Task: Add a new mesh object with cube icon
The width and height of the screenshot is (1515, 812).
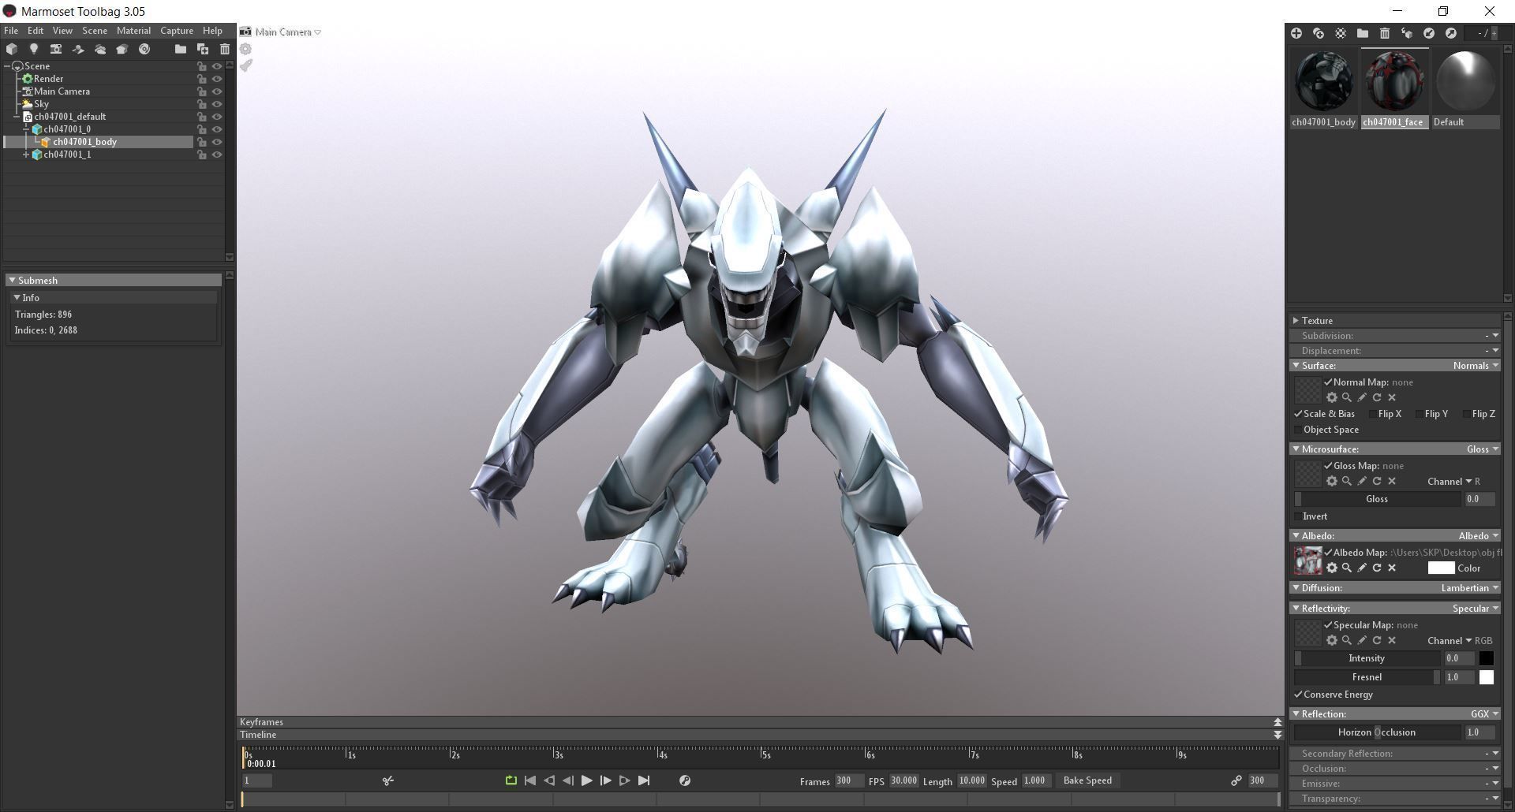Action: click(x=12, y=49)
